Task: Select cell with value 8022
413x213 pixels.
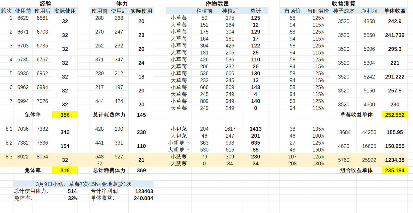Action: click(x=23, y=156)
